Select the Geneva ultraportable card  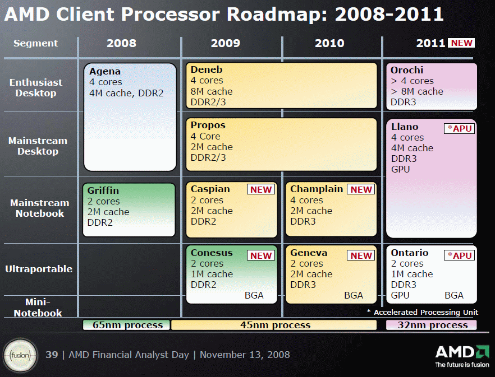point(331,274)
